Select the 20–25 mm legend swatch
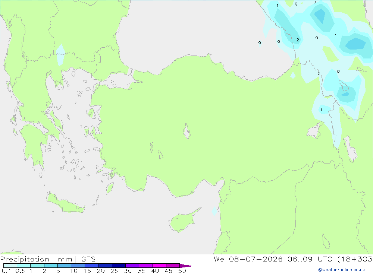This screenshot has width=373, height=273. click(105, 266)
